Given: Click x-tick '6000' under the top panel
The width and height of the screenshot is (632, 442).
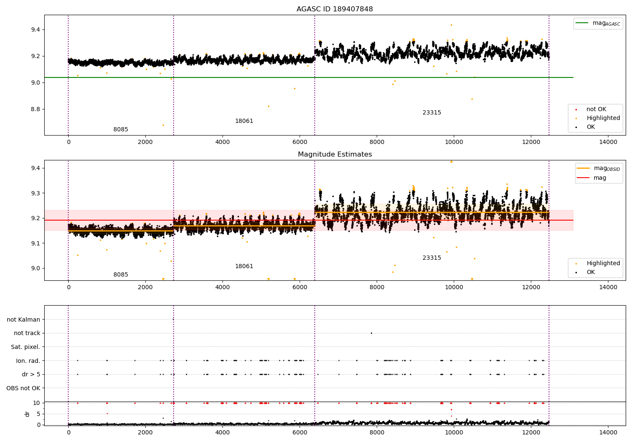Looking at the screenshot, I should (x=300, y=142).
